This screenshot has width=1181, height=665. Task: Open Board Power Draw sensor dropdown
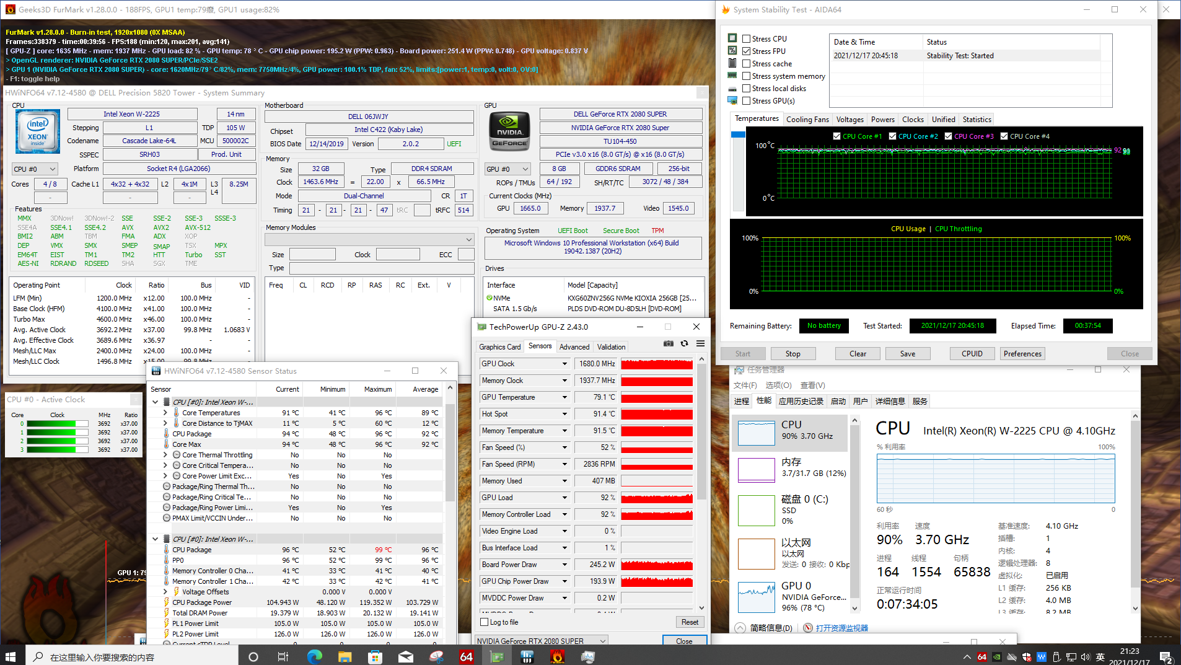tap(564, 565)
